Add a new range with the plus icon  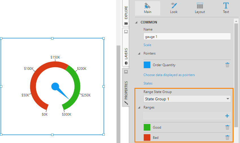click(227, 116)
